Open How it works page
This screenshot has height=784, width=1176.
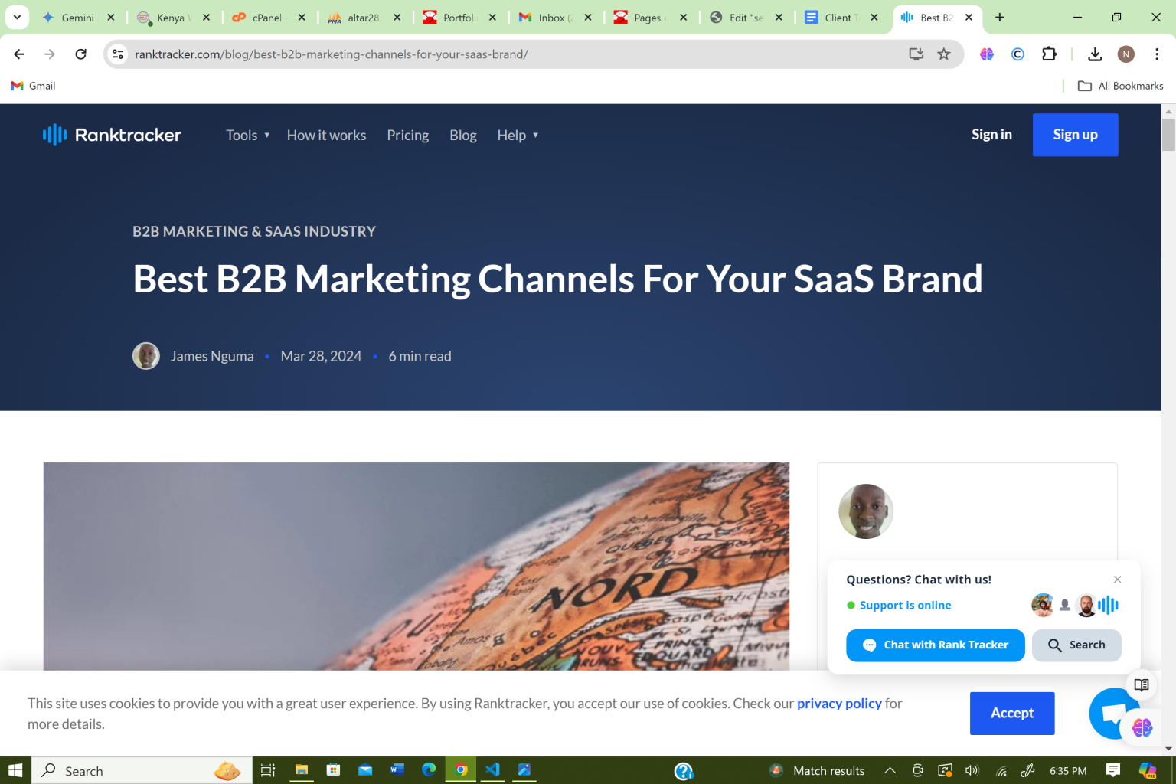326,135
